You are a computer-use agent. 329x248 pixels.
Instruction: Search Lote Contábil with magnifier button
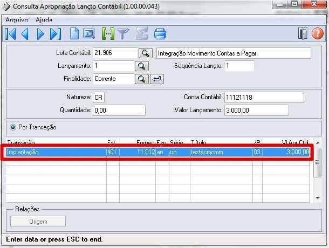[x=146, y=53]
